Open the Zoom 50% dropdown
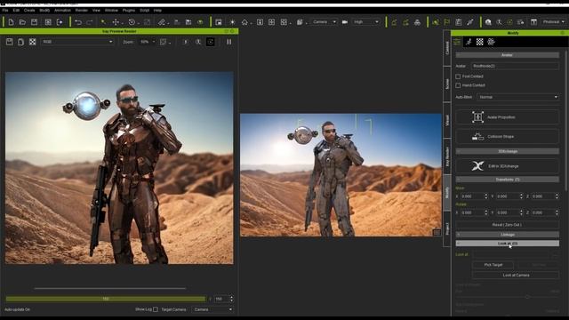569x320 pixels. pos(148,42)
